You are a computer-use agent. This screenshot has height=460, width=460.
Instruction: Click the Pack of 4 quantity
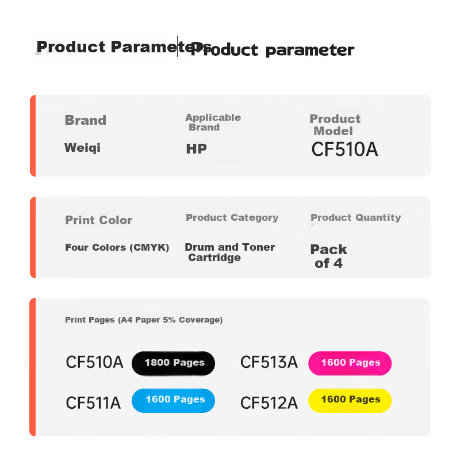(328, 256)
